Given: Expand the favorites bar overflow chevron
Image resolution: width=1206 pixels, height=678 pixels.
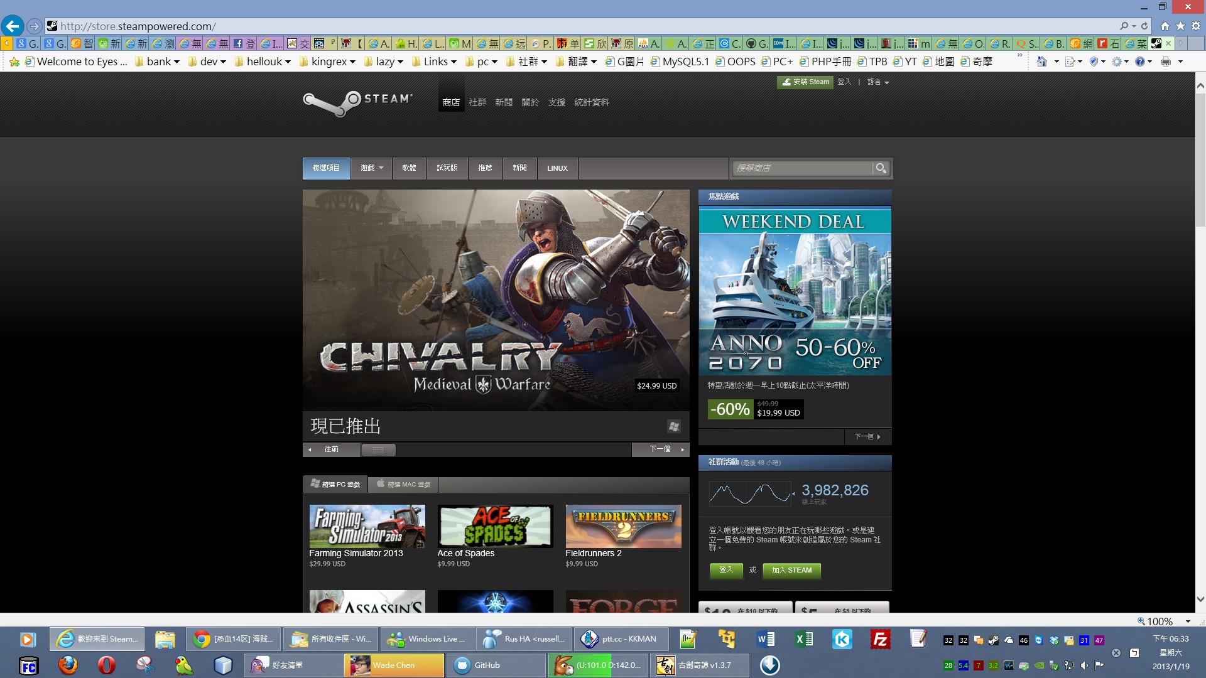Looking at the screenshot, I should [x=1019, y=56].
